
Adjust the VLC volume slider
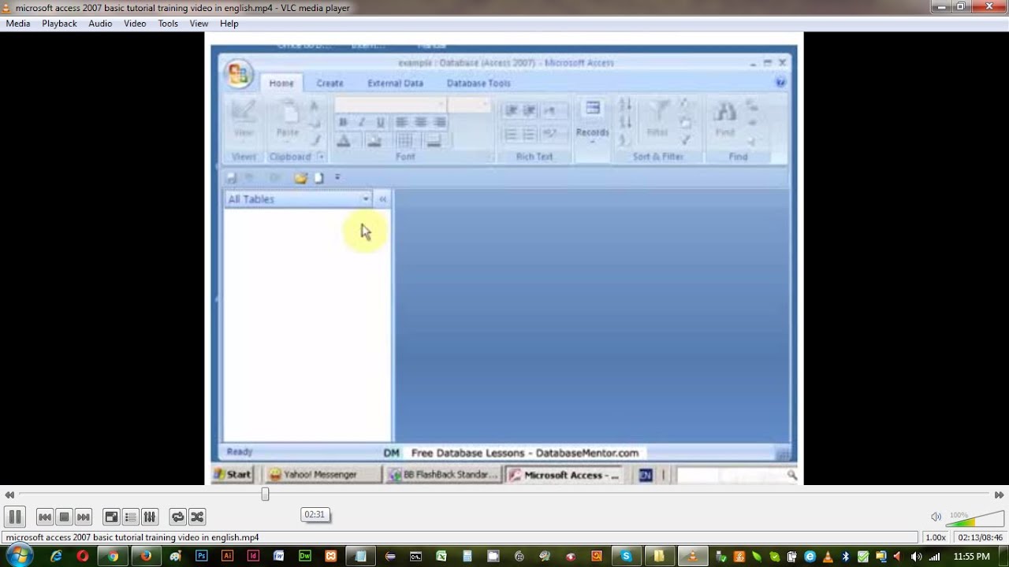click(975, 517)
